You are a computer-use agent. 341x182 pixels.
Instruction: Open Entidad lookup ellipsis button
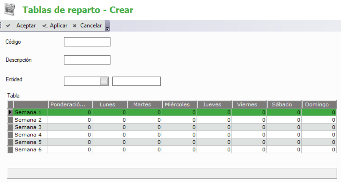click(x=104, y=81)
